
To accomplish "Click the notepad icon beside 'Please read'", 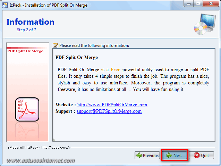I will [55, 45].
